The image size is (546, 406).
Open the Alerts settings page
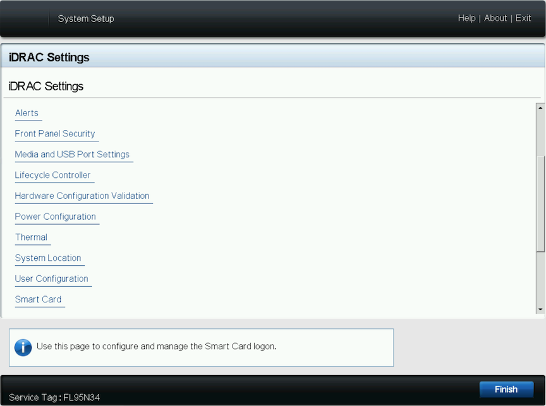click(27, 112)
